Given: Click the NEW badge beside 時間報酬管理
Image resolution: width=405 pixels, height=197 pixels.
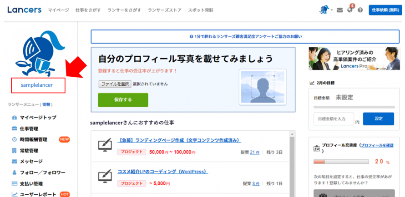Looking at the screenshot, I should tap(64, 139).
